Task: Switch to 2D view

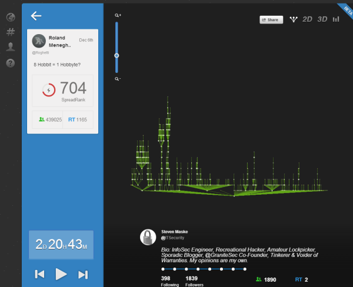Action: (x=307, y=19)
